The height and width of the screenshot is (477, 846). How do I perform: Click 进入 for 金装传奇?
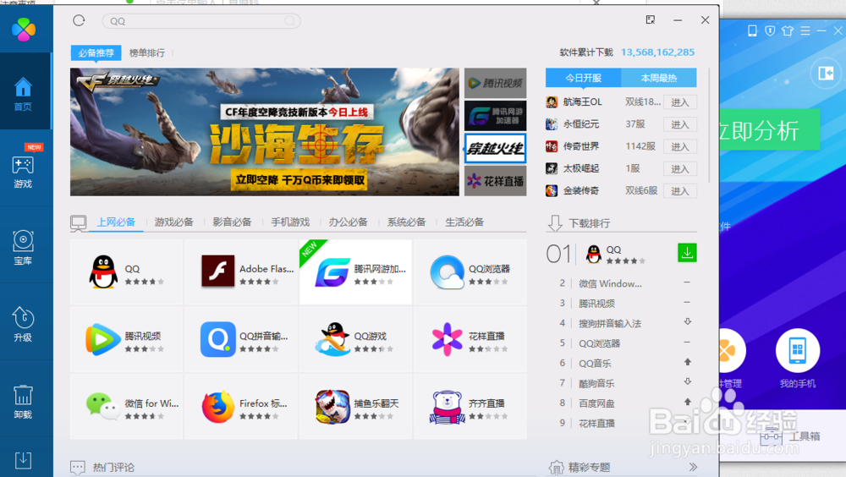[680, 191]
